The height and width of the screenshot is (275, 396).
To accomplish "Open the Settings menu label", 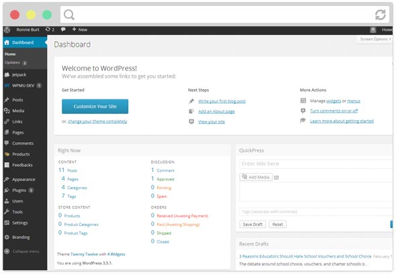I will point(20,223).
